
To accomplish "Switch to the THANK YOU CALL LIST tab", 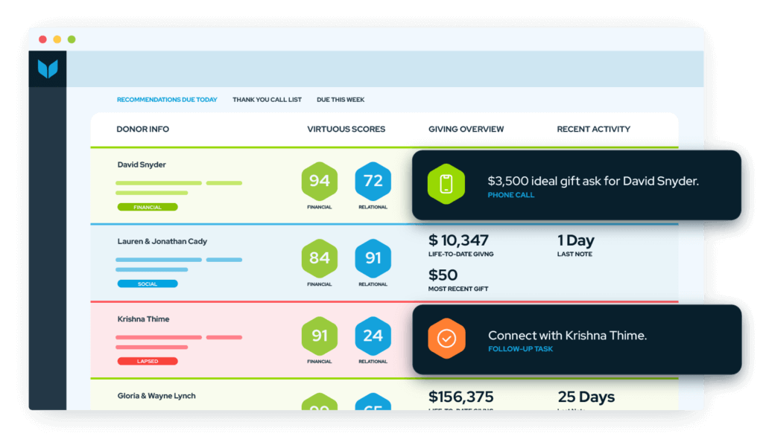I will pos(267,99).
